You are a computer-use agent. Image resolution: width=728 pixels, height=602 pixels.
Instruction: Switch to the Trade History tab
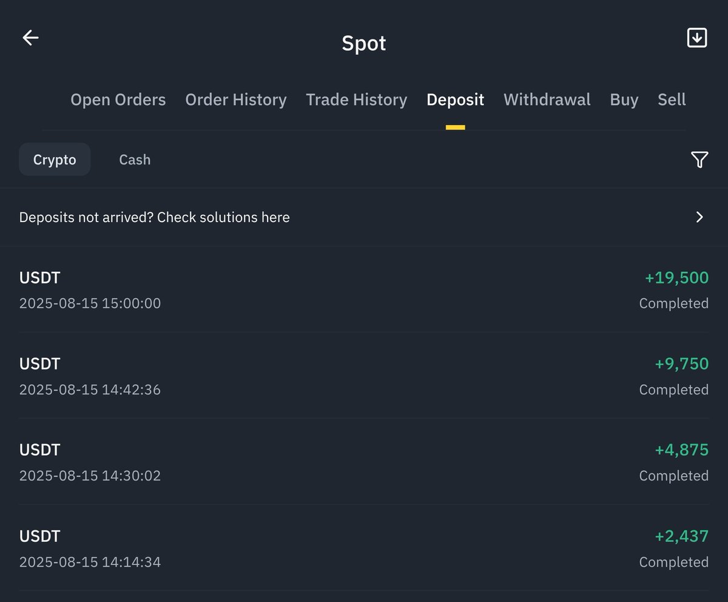pos(357,100)
